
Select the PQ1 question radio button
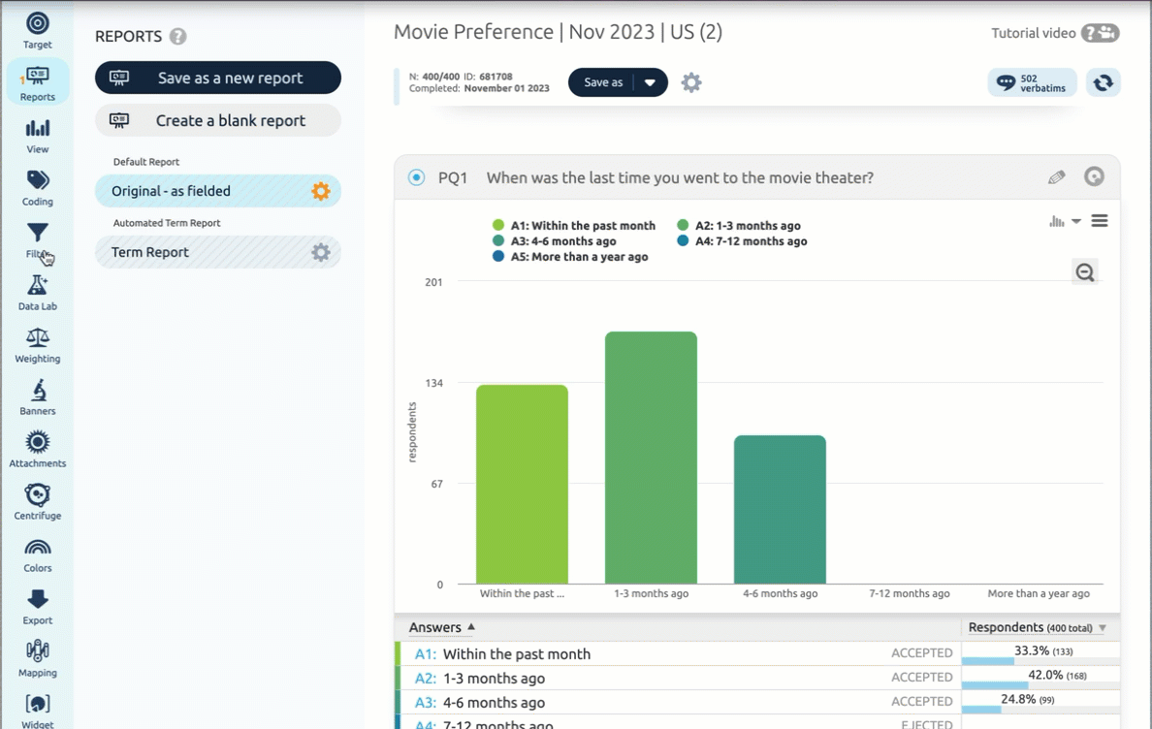tap(417, 177)
